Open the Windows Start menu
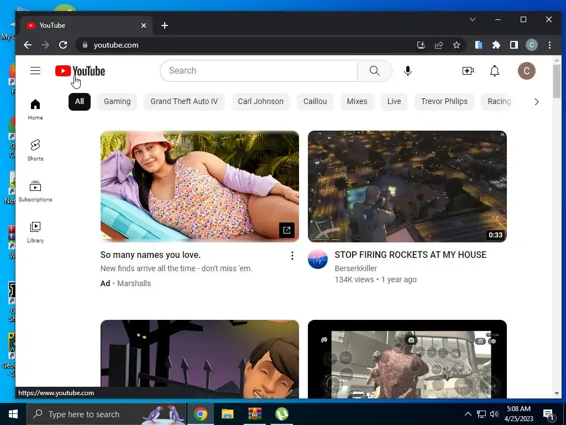566x425 pixels. coord(13,414)
